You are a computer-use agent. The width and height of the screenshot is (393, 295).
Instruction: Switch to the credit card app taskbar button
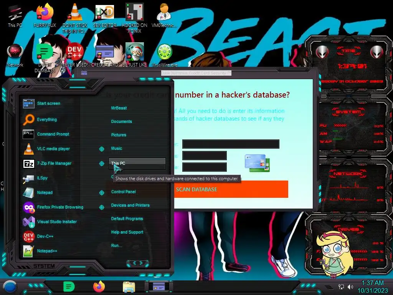click(x=159, y=287)
